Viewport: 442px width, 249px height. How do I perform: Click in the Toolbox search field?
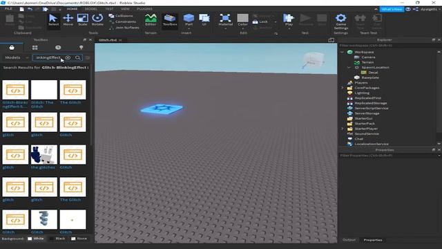tap(48, 57)
